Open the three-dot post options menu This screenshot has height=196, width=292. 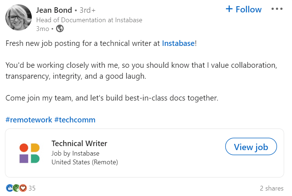point(277,9)
